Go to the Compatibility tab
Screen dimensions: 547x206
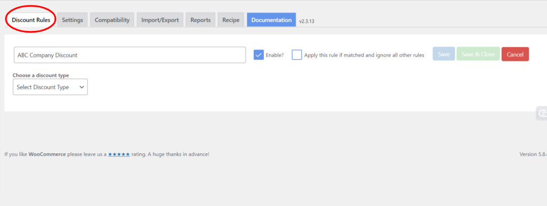tap(112, 20)
